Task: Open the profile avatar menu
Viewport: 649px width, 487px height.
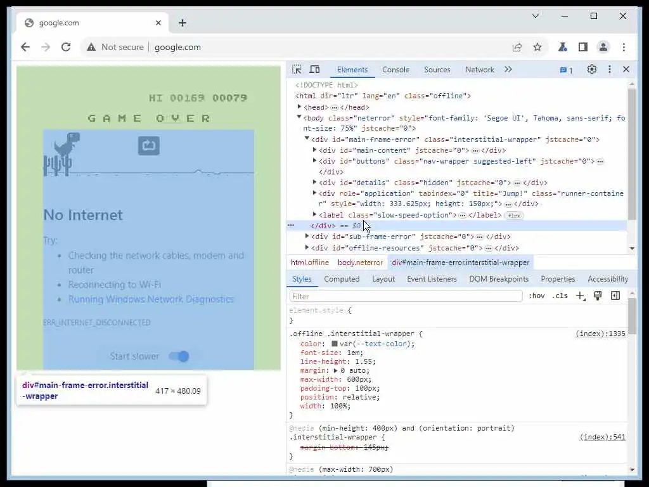Action: pyautogui.click(x=603, y=47)
